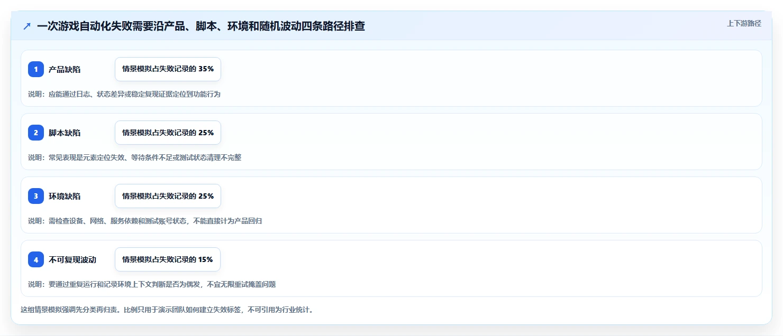Click the 情景模拟占失败记录的 35% pill
Screen dimensions: 783x336
[168, 69]
